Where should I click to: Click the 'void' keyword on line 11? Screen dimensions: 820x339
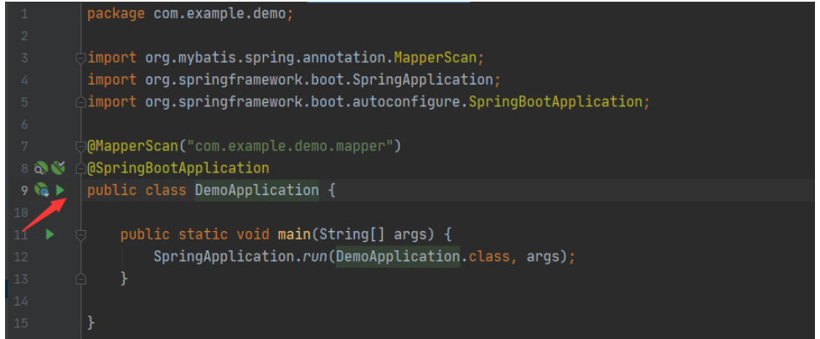click(253, 234)
